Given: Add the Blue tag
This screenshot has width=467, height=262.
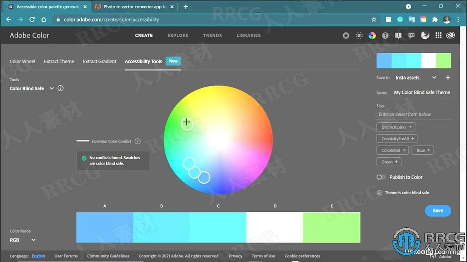Looking at the screenshot, I should [422, 150].
